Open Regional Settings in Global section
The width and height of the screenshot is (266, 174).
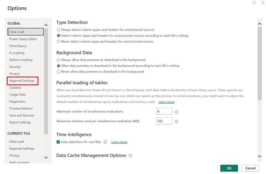[x=22, y=81]
